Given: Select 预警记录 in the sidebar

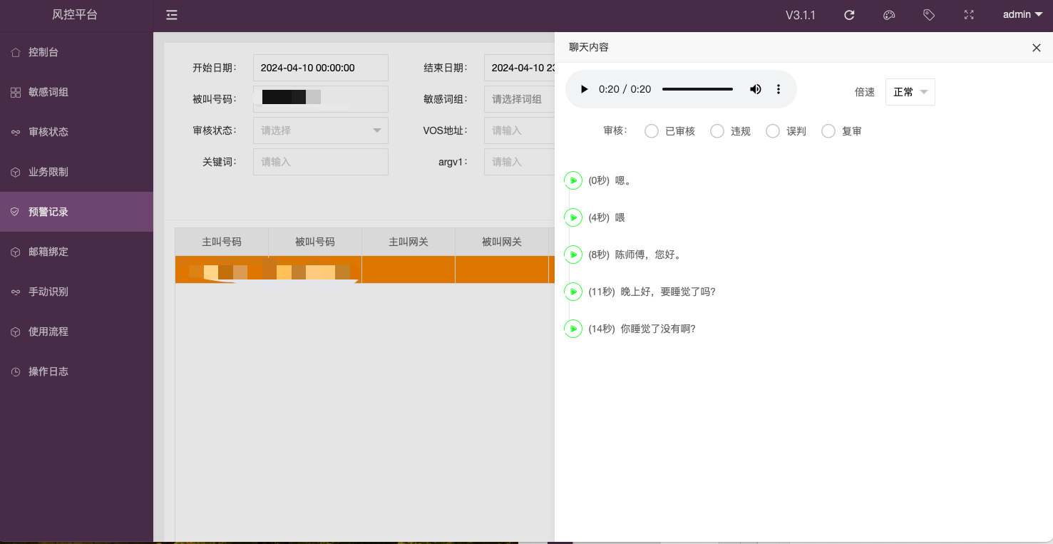Looking at the screenshot, I should click(x=76, y=212).
